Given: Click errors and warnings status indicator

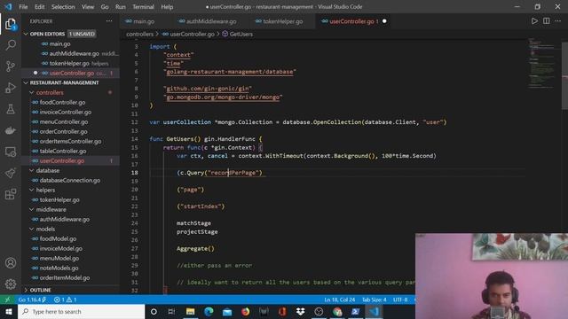Looking at the screenshot, I should tap(65, 300).
